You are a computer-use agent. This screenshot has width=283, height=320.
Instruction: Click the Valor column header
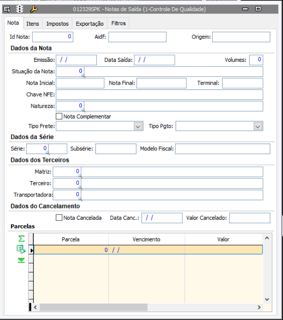223,239
